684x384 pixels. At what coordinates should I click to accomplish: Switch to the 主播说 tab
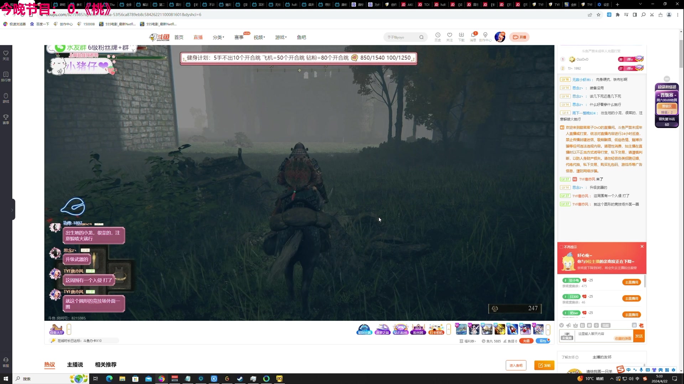(x=75, y=364)
